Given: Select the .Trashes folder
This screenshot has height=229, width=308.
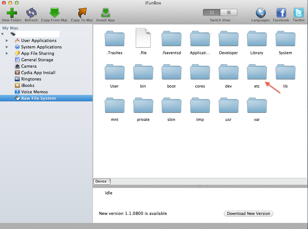Looking at the screenshot, I should pos(115,39).
